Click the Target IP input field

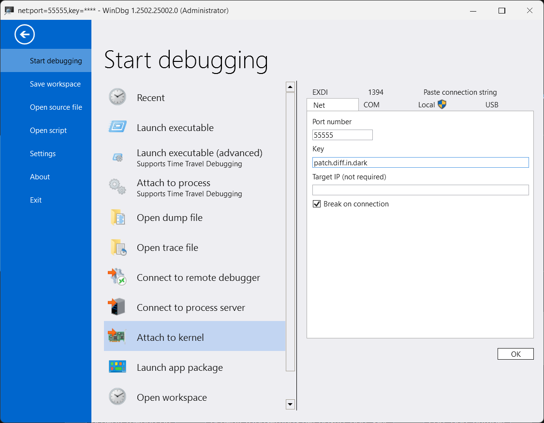pos(420,190)
